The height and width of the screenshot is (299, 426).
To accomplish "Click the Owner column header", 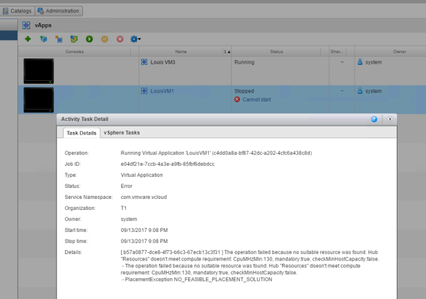I will point(400,52).
